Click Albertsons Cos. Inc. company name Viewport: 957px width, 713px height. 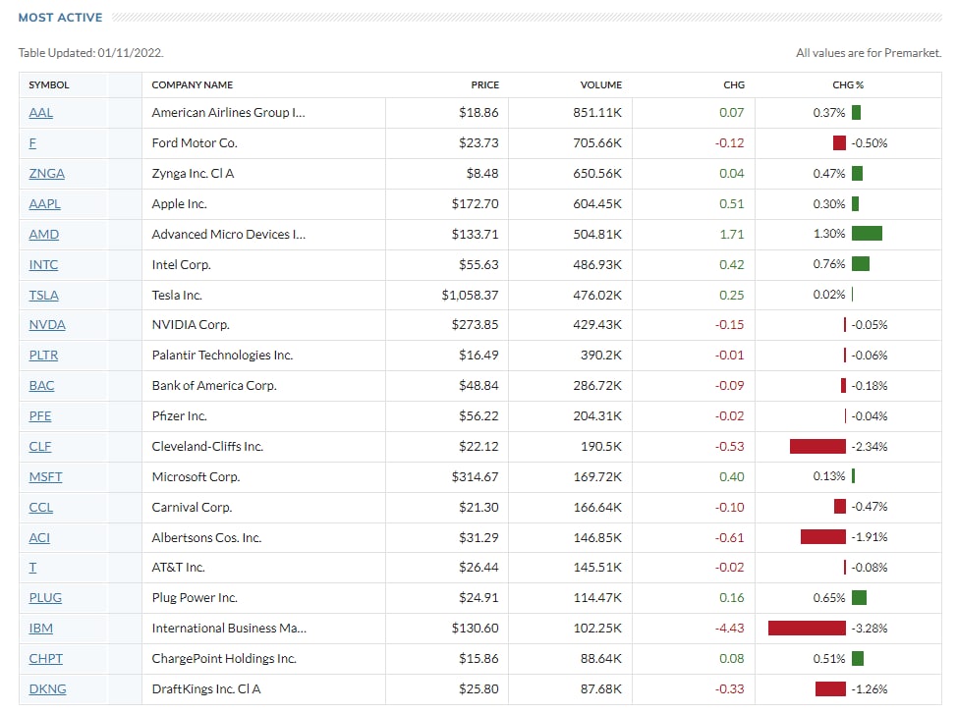[206, 538]
